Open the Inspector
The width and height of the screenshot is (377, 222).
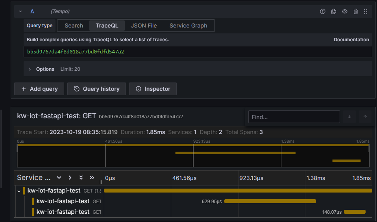coord(153,89)
